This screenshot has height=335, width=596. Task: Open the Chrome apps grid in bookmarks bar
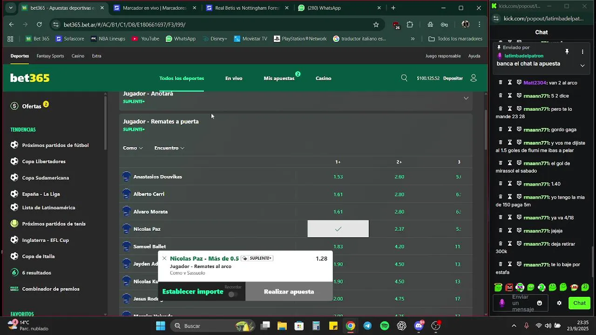point(10,39)
